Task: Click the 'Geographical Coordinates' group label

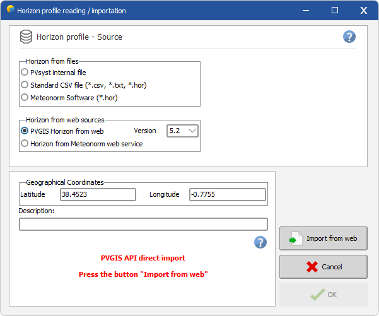Action: pyautogui.click(x=65, y=182)
